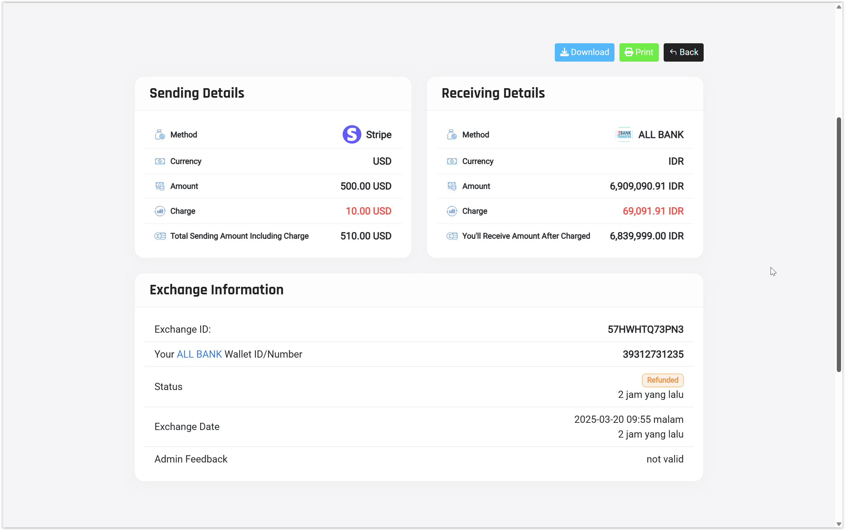Click the ALL BANK transfer logo
Image resolution: width=845 pixels, height=530 pixels.
click(x=624, y=135)
